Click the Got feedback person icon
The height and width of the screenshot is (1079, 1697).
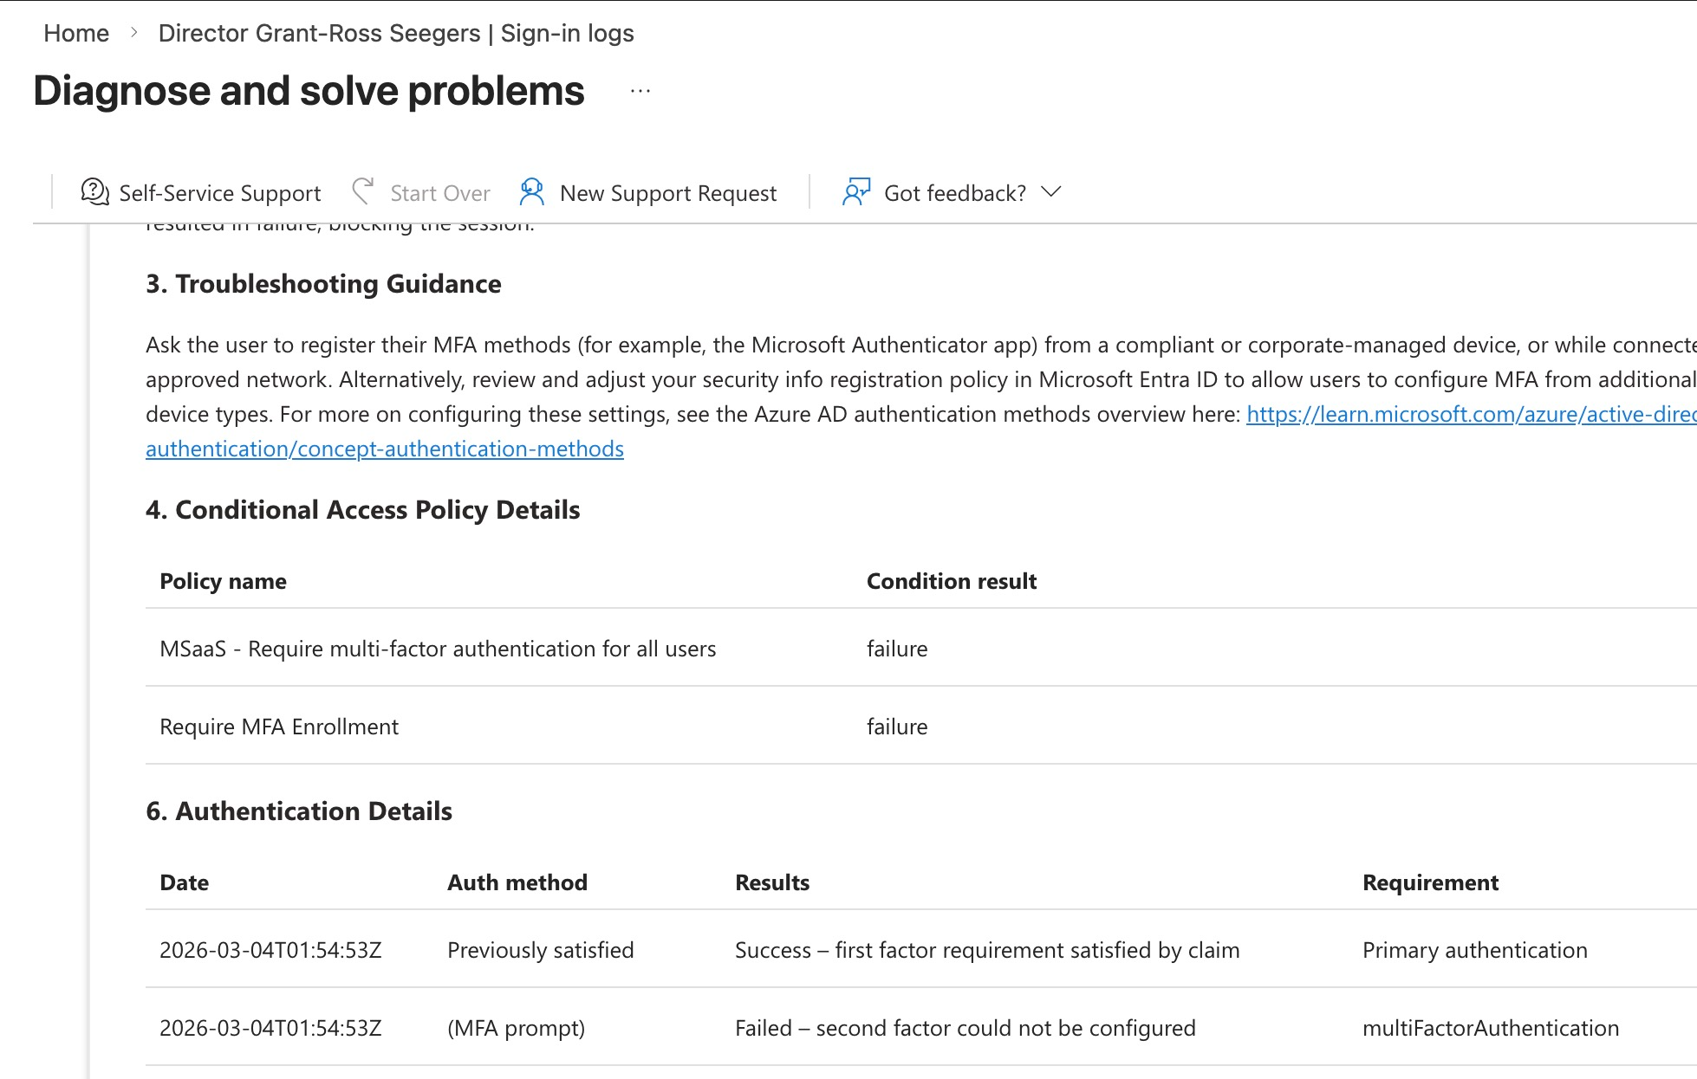(x=855, y=191)
